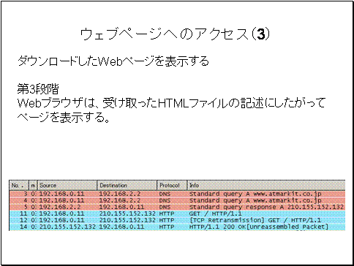
Task: Select packet 3 DNS standard query row
Action: (x=177, y=194)
